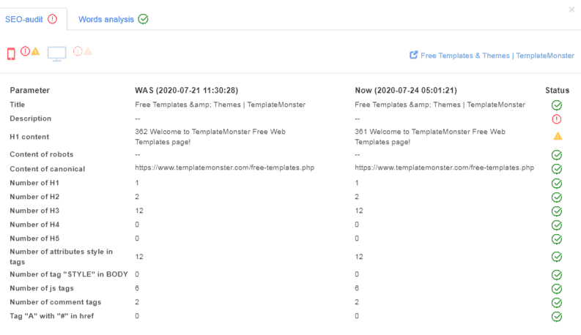Viewport: 581px width, 335px height.
Task: Click the faded error icon next to the desktop icon
Action: coord(78,51)
